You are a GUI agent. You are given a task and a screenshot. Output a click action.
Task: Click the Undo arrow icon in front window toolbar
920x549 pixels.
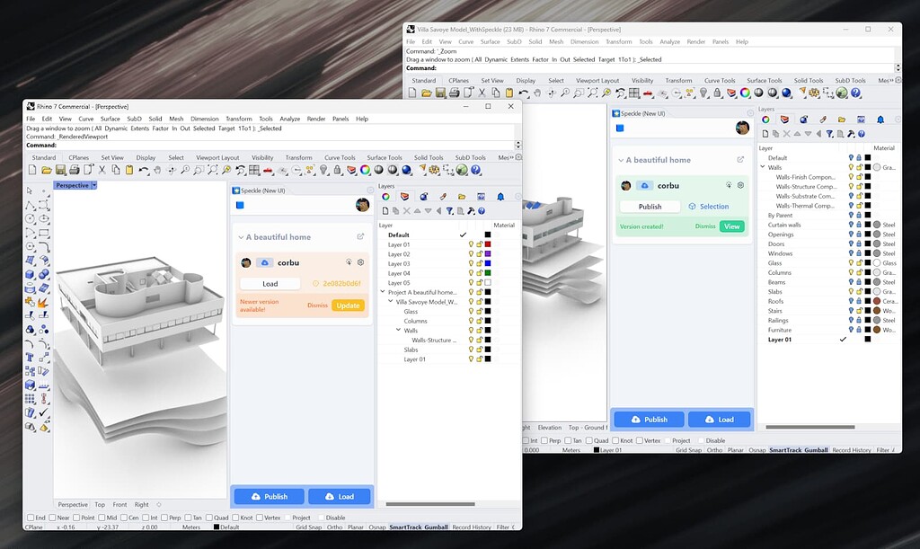pos(143,170)
